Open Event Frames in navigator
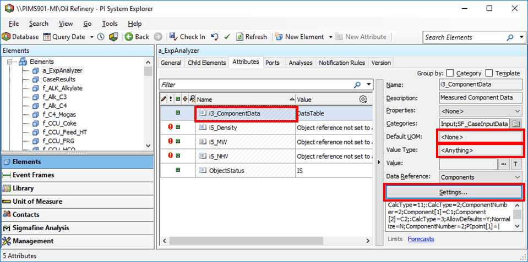 pyautogui.click(x=78, y=175)
